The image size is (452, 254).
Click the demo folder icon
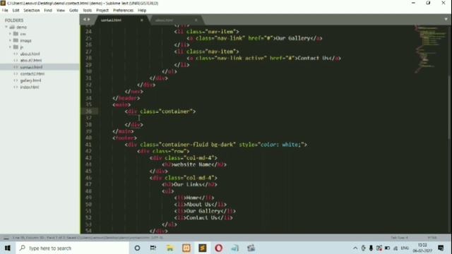pos(12,27)
